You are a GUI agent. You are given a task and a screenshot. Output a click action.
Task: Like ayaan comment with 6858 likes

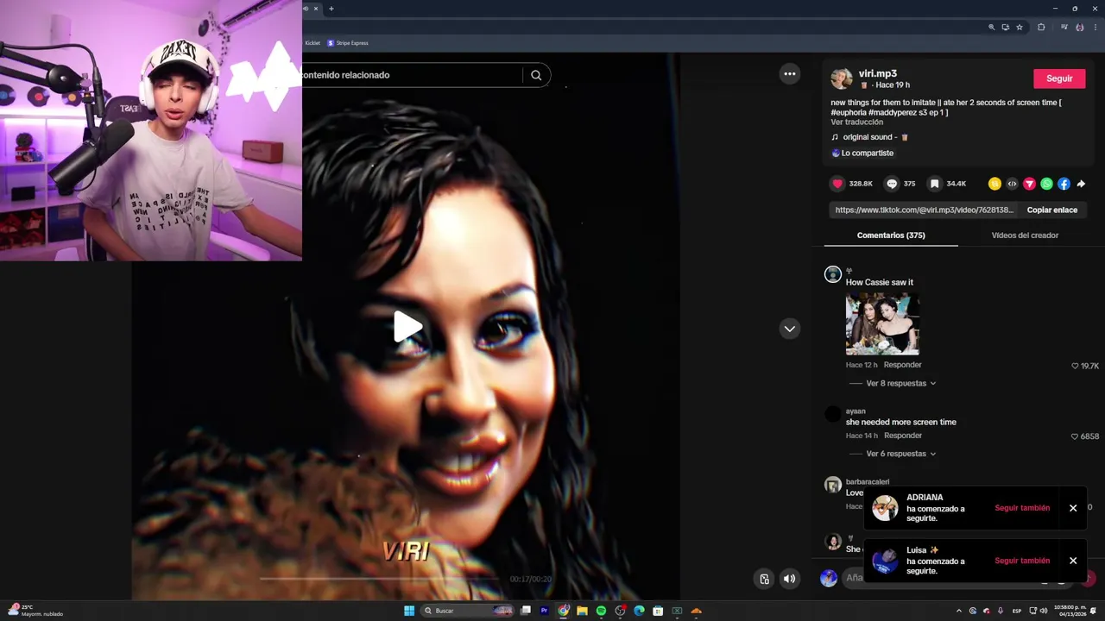click(1075, 436)
